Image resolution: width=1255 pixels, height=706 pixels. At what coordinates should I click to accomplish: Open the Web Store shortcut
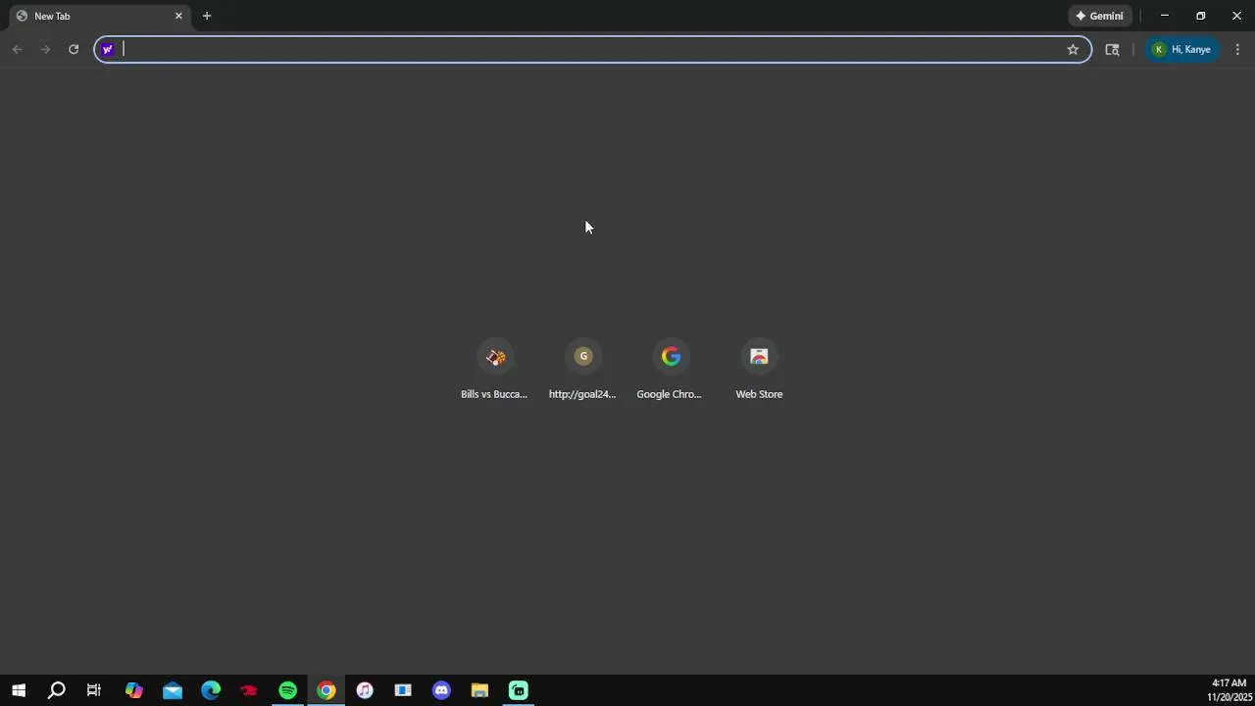click(x=759, y=371)
